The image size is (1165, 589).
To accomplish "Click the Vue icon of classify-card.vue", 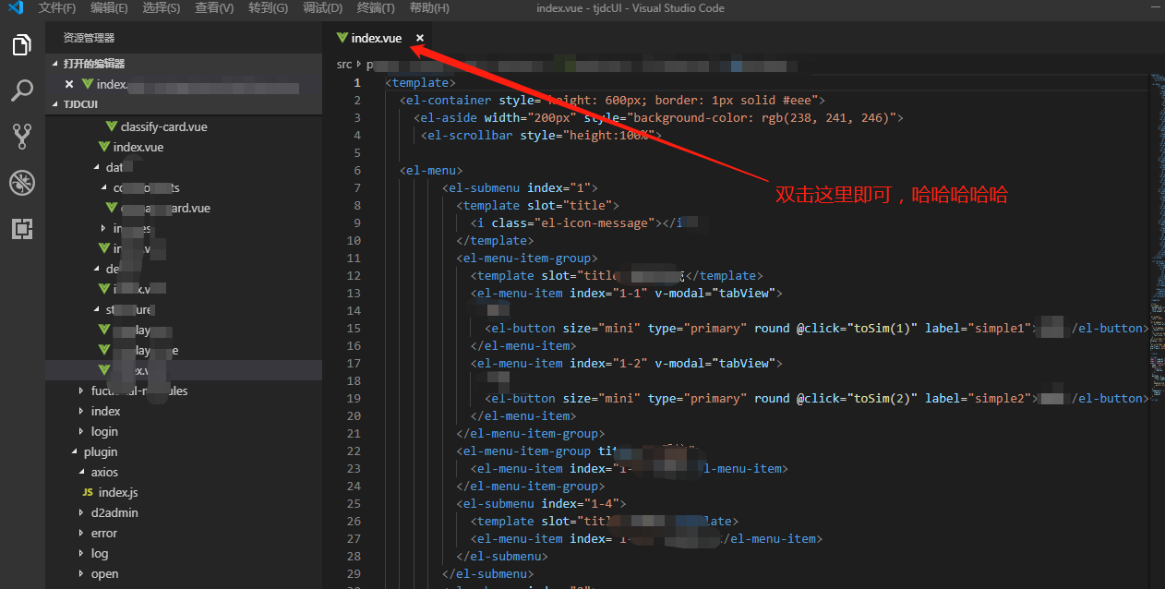I will (x=112, y=126).
